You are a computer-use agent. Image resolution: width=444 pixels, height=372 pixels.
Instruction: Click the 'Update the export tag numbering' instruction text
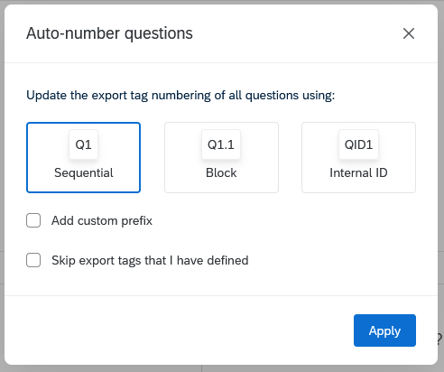pos(180,96)
